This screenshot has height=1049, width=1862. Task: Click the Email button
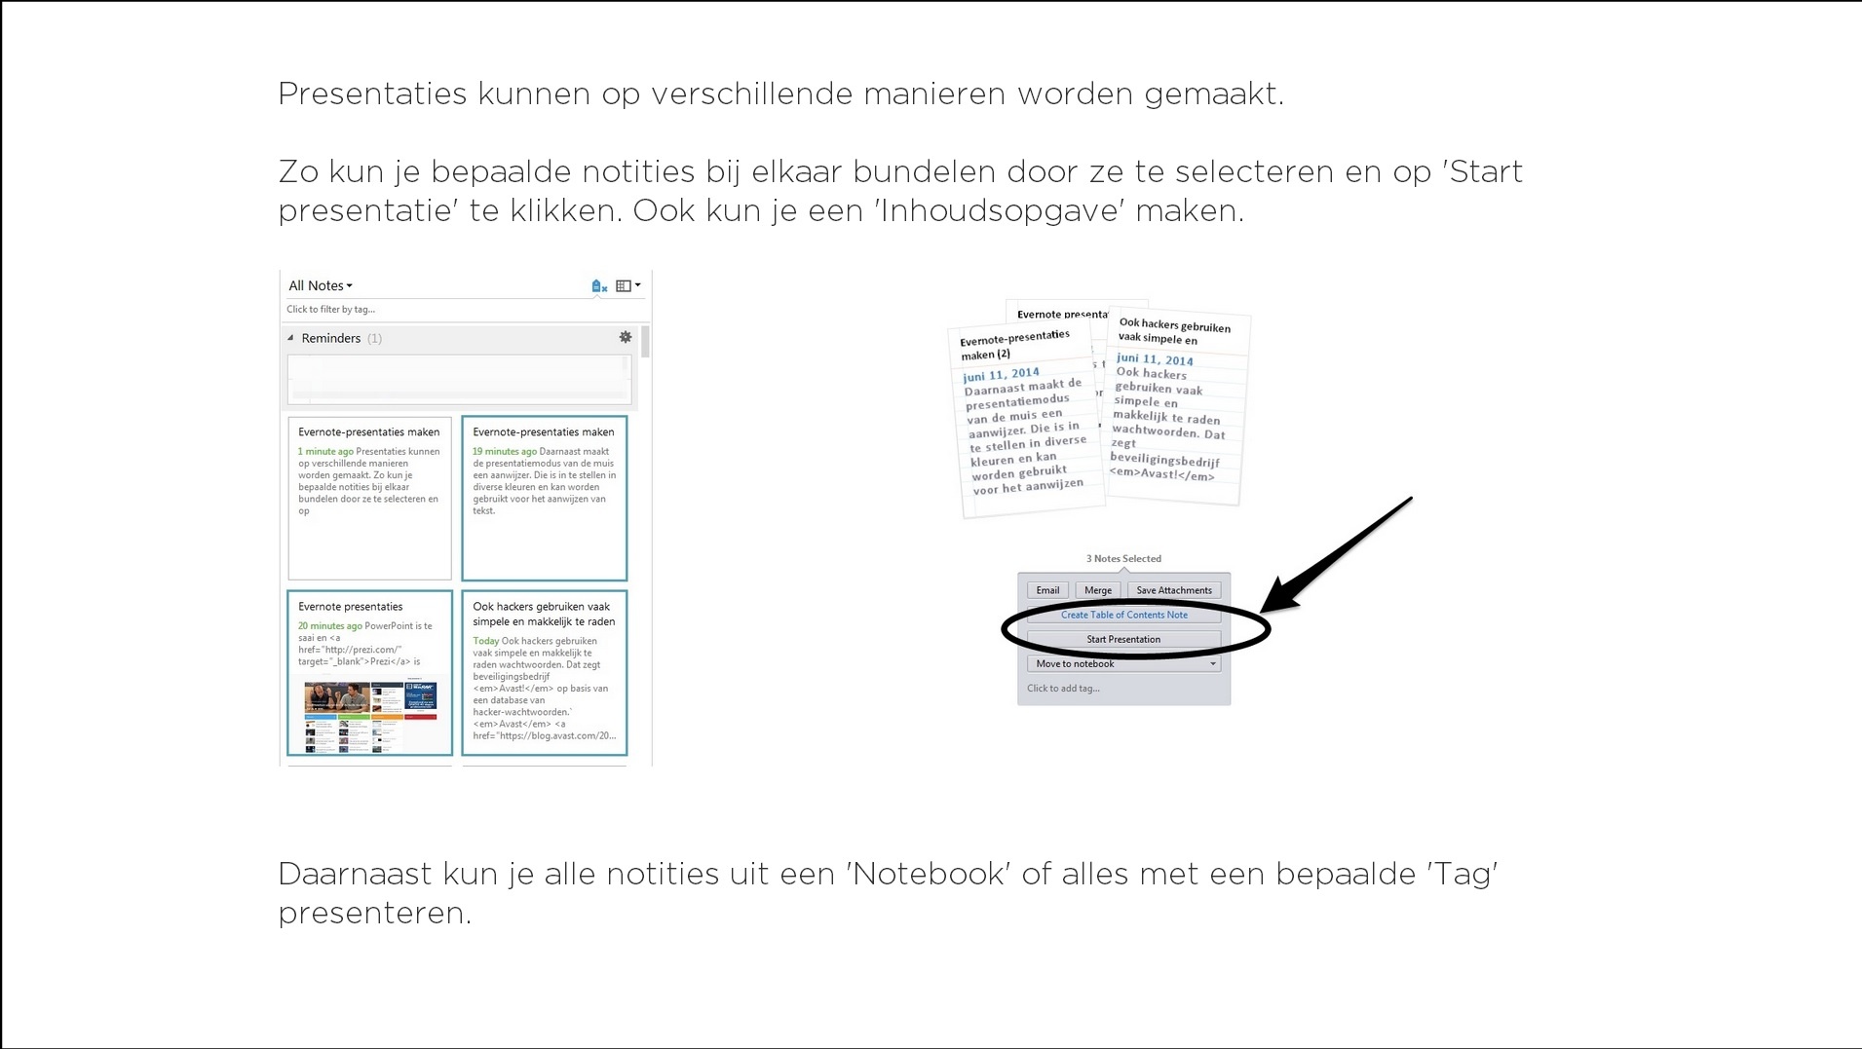click(1047, 590)
